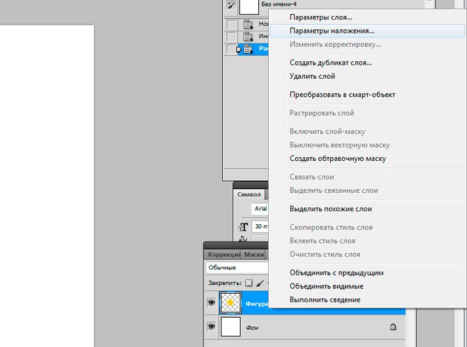Click the selected history state icon
This screenshot has height=347, width=467.
click(x=248, y=49)
